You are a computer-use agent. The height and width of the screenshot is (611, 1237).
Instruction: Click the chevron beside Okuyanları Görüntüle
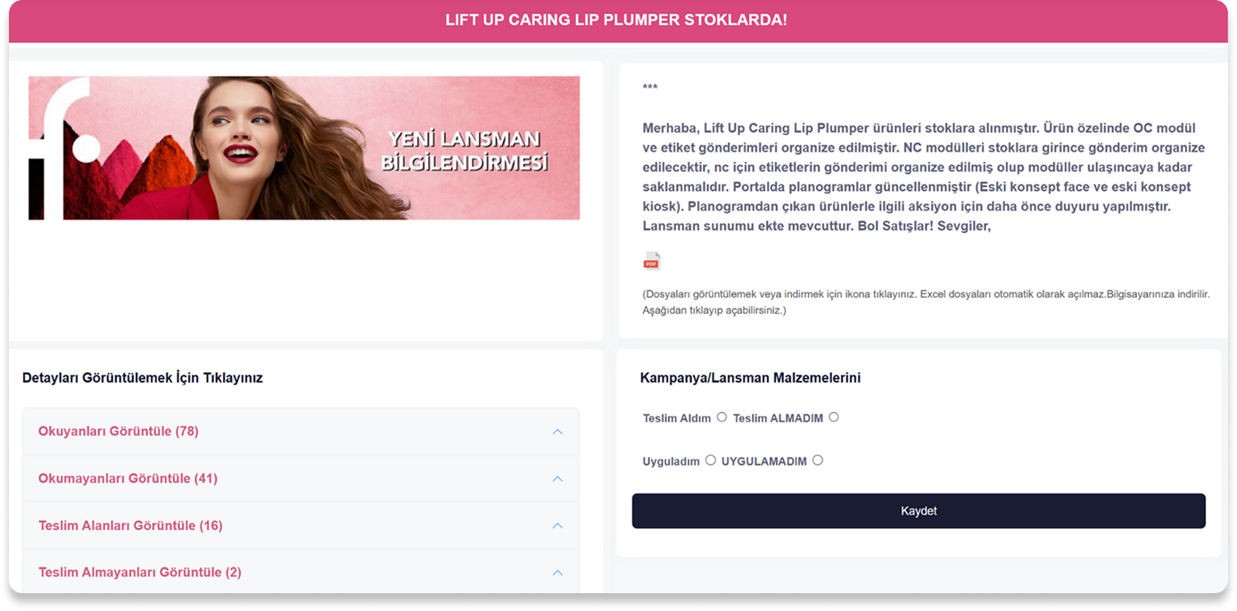[x=557, y=432]
